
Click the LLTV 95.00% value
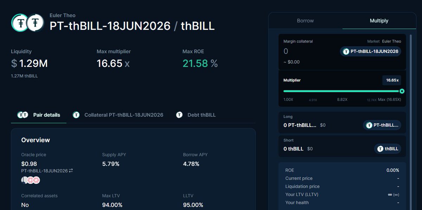[x=193, y=205]
